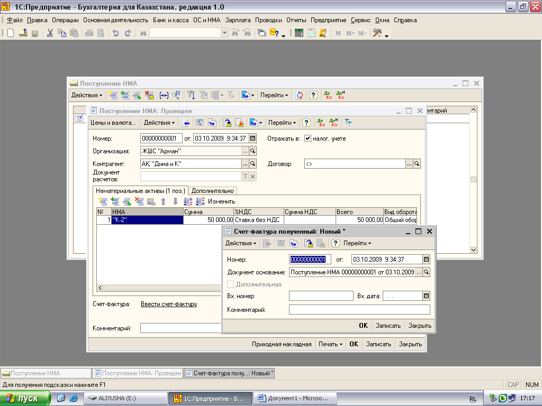Expand the search combo box arrow in main toolbar
Screen dimensions: 542x406
(x=224, y=33)
